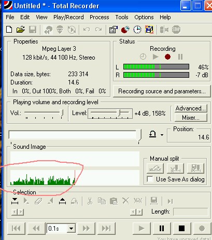Click the position seek slider thumb
The width and height of the screenshot is (212, 240).
tap(138, 136)
